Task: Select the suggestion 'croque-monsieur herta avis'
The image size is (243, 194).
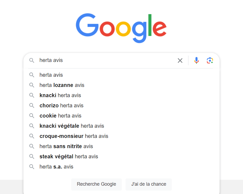Action: click(74, 136)
